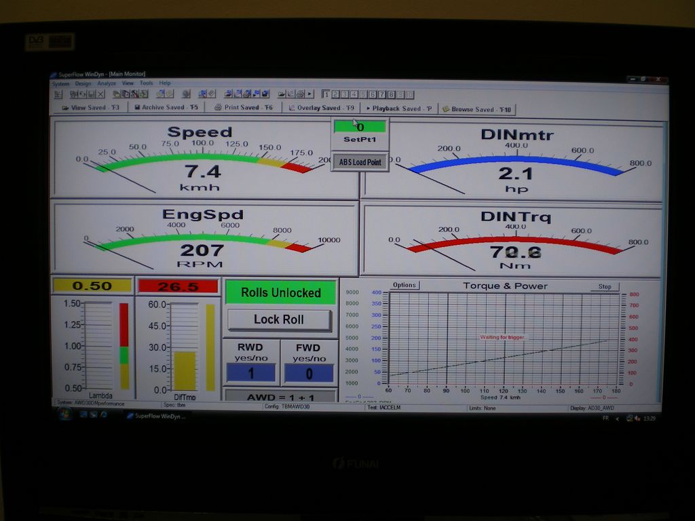Click the first icon in the top toolbar
Image resolution: width=695 pixels, height=521 pixels.
[x=58, y=94]
